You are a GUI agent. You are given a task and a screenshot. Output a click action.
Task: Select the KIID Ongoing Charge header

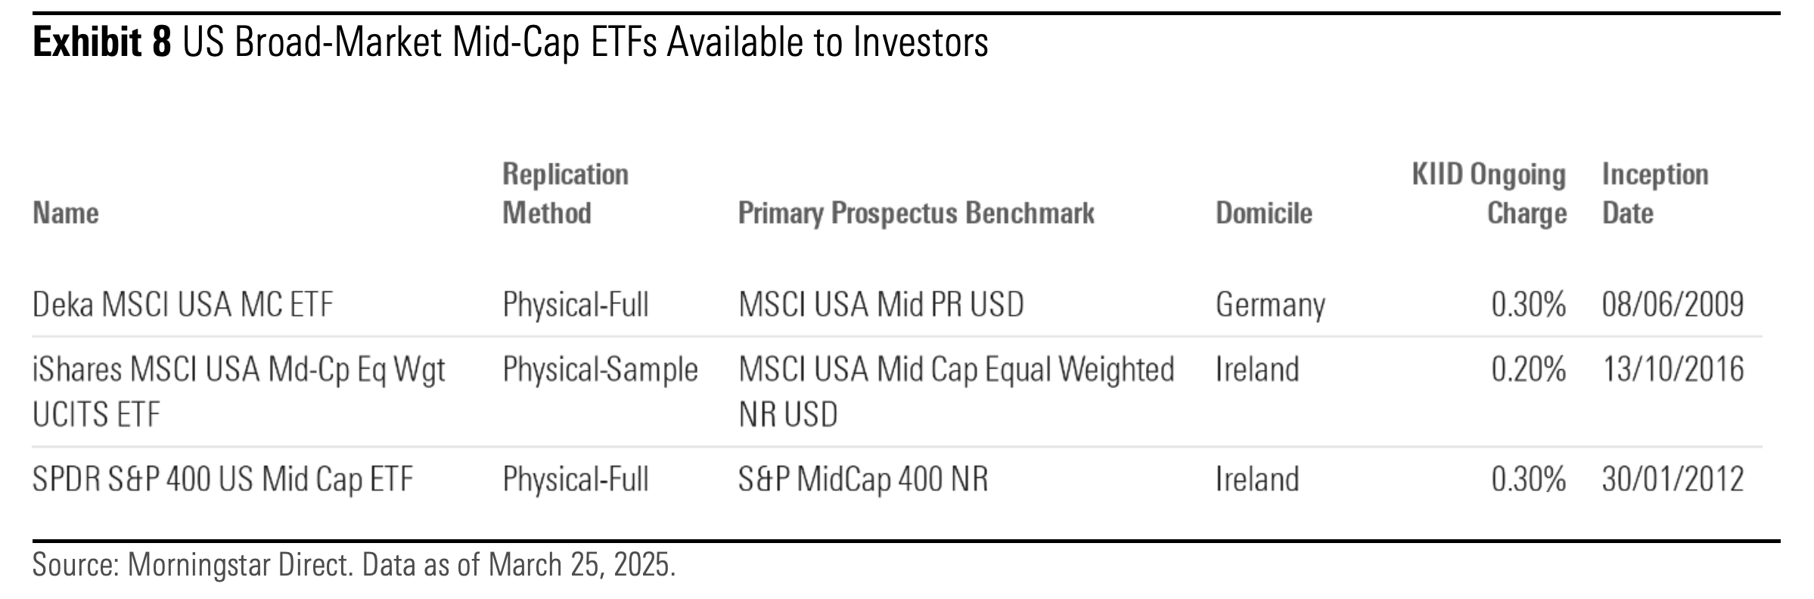(x=1489, y=194)
